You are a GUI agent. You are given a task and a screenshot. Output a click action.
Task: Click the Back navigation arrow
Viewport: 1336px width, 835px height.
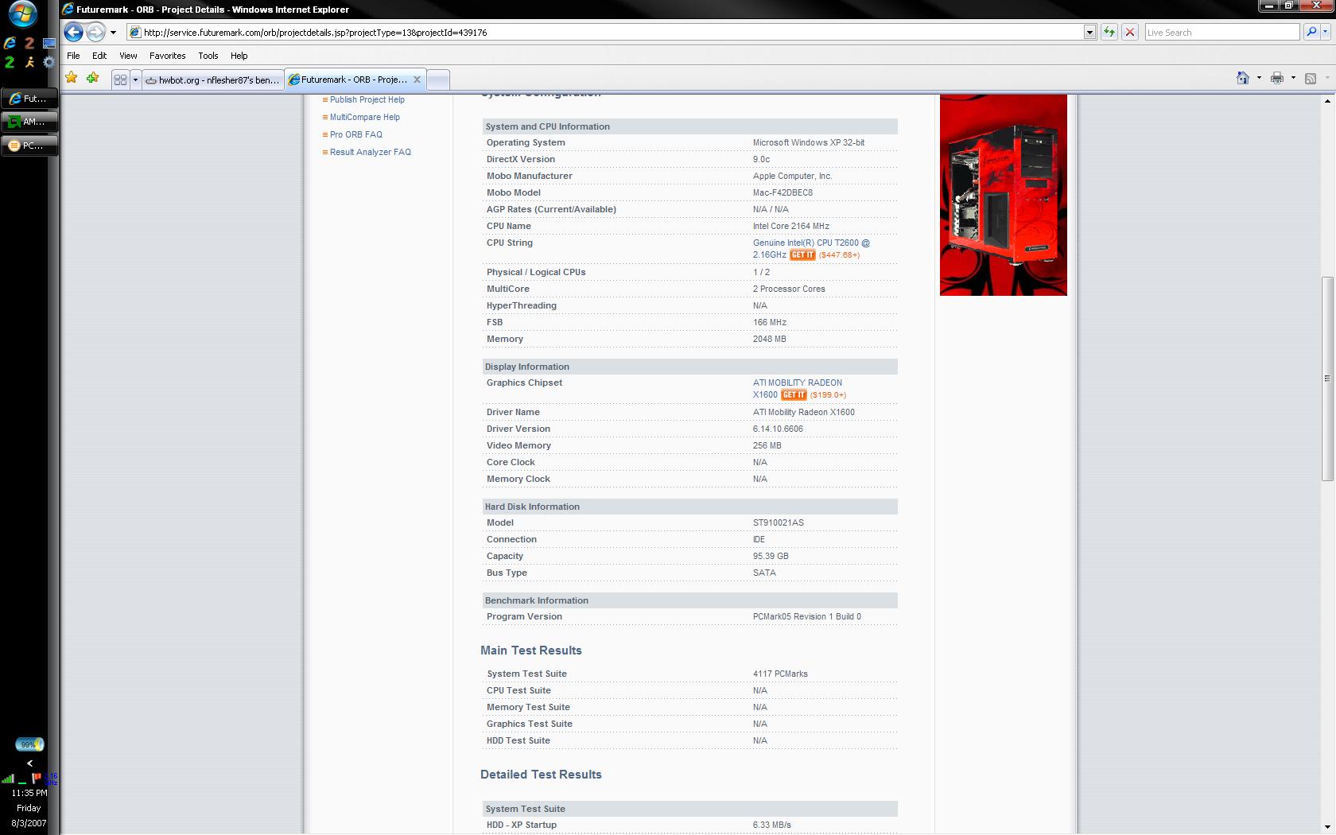tap(73, 32)
